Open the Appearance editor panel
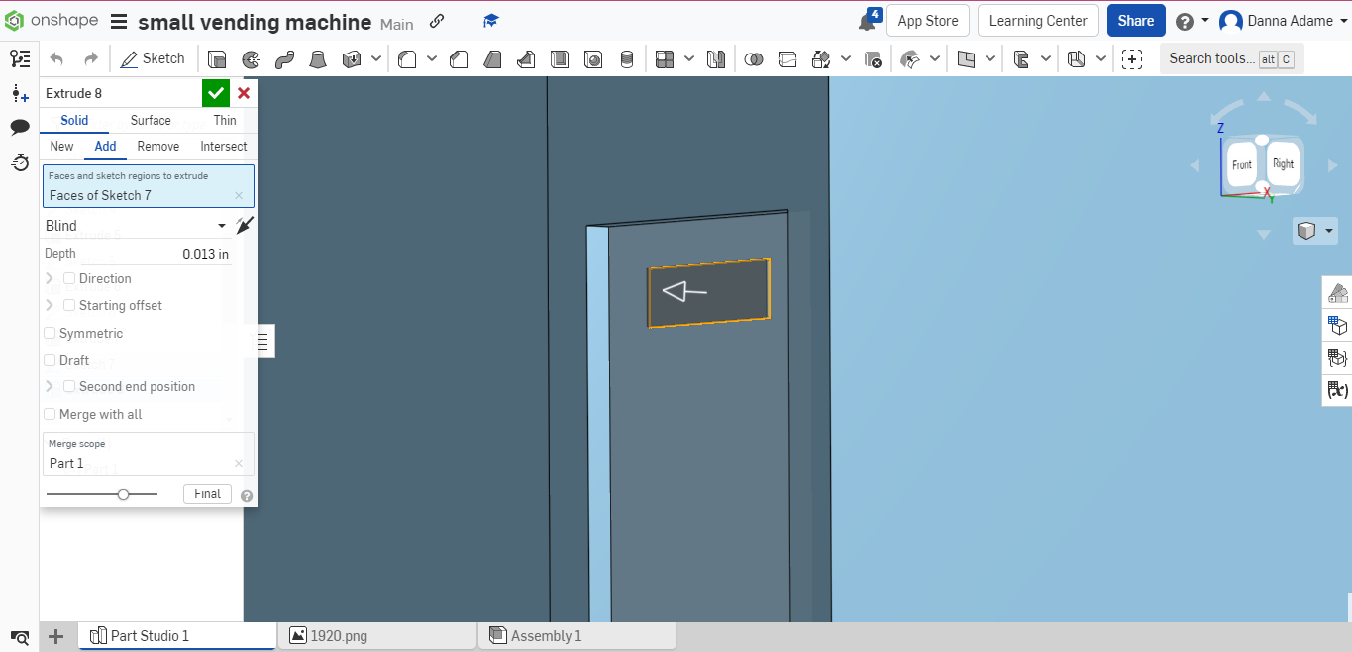The height and width of the screenshot is (652, 1352). pyautogui.click(x=1337, y=293)
